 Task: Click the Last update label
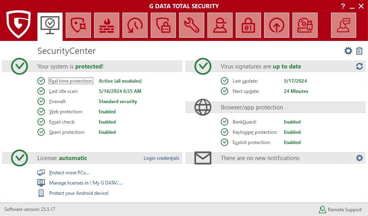click(x=245, y=81)
